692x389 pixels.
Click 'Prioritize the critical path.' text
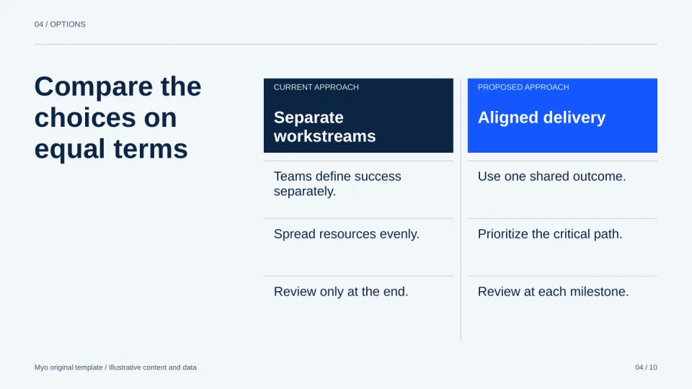click(x=550, y=233)
